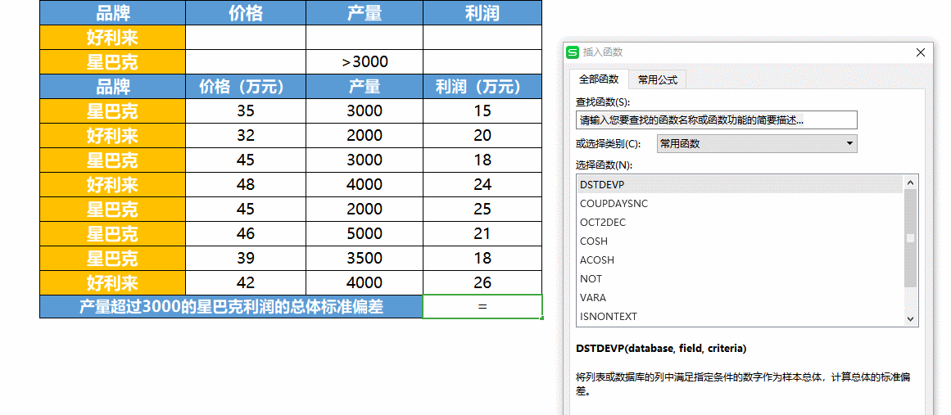Open the 常用函数 category dropdown
This screenshot has height=415, width=951.
pos(757,144)
